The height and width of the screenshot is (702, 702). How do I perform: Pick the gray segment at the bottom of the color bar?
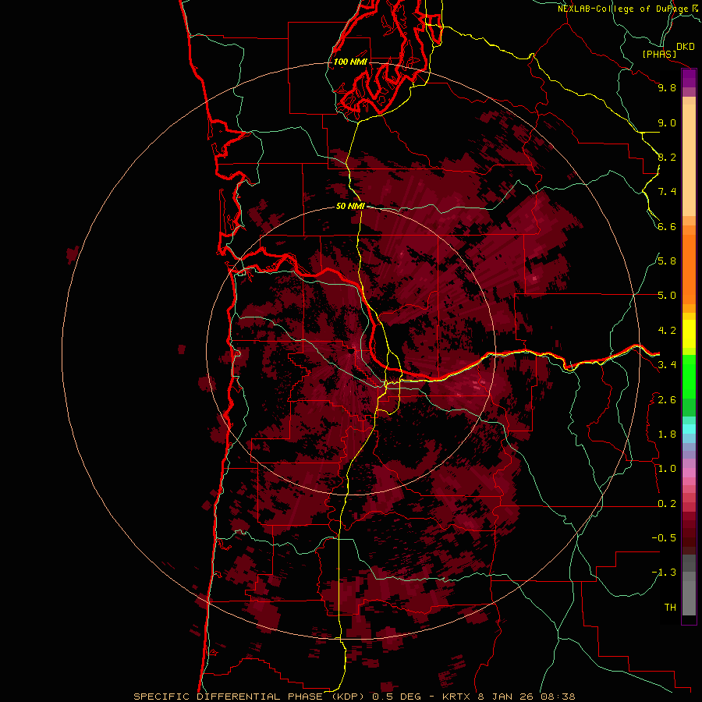pyautogui.click(x=689, y=593)
